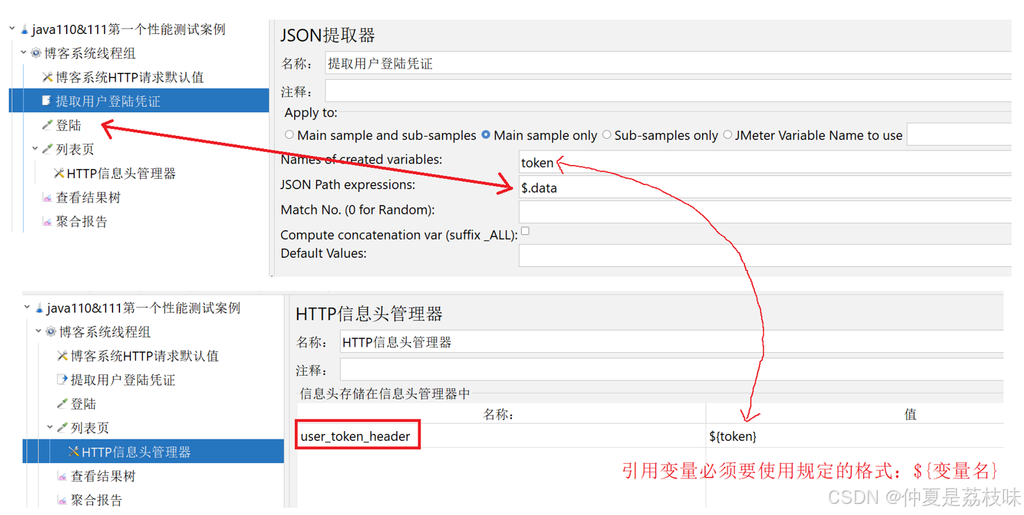Collapse the test plan root in lower tree
The width and height of the screenshot is (1024, 515).
pyautogui.click(x=27, y=308)
